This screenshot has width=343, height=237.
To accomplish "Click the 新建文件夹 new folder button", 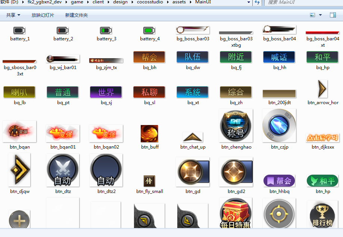I will point(76,15).
